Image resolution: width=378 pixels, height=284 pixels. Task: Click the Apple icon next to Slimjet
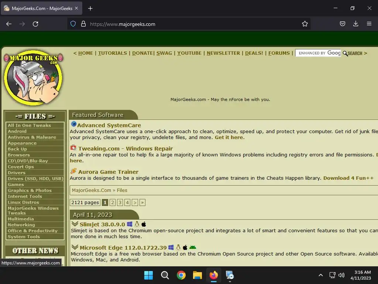click(144, 224)
